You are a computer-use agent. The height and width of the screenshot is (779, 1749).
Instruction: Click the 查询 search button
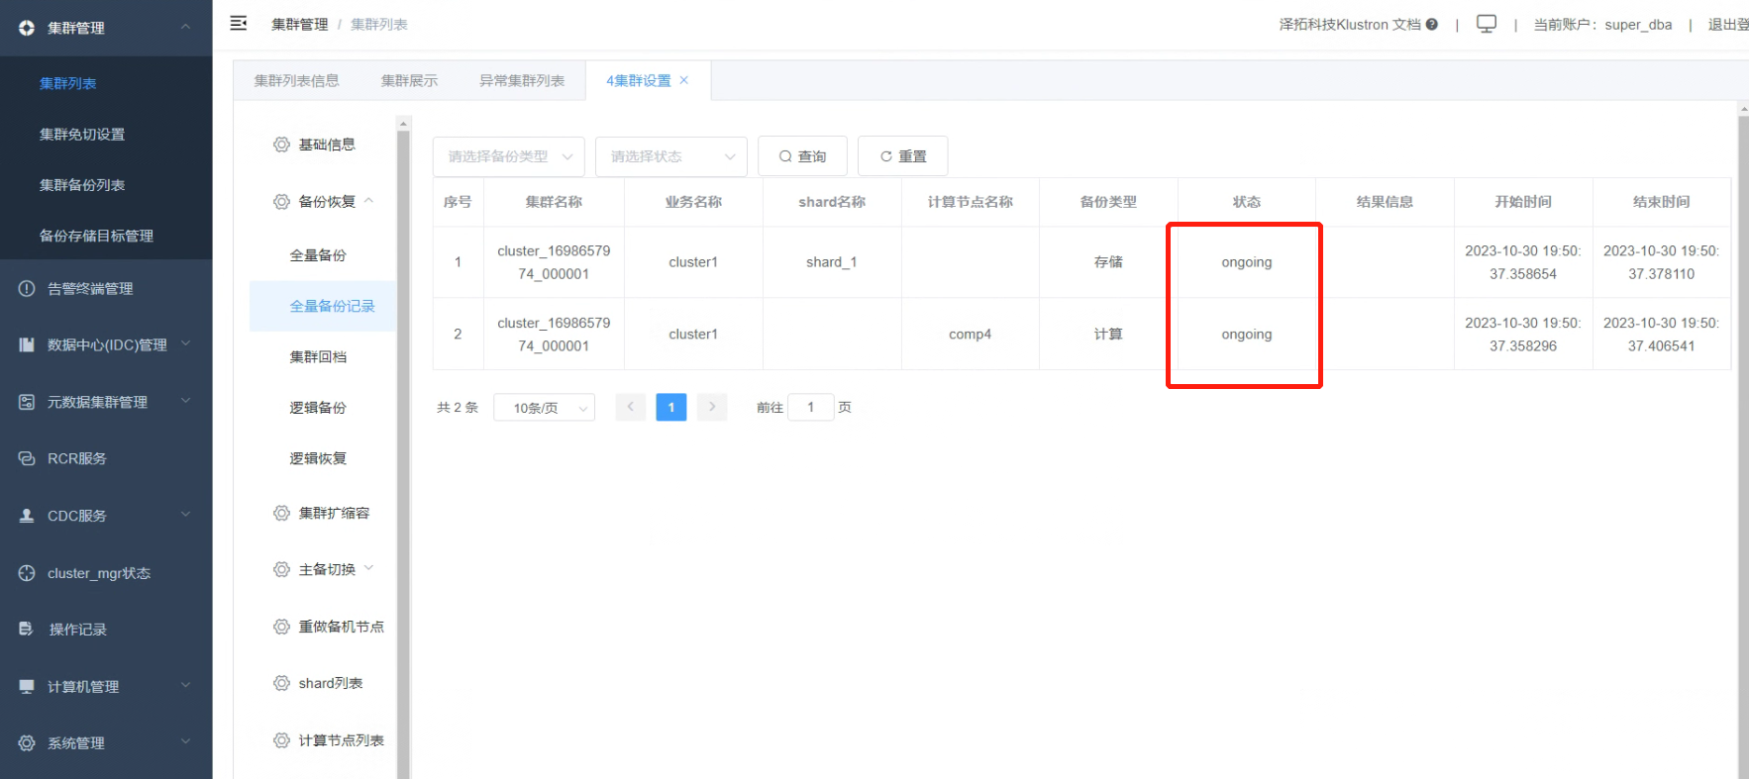coord(802,156)
